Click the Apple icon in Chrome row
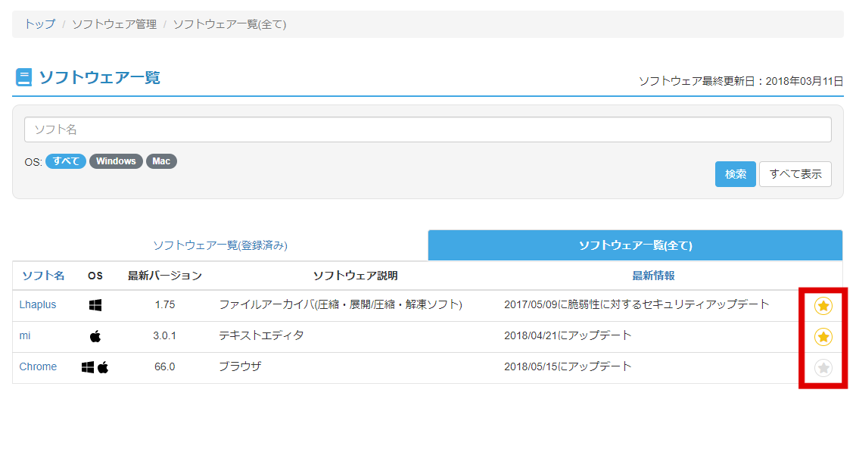Viewport: 856px width, 449px height. coord(103,367)
